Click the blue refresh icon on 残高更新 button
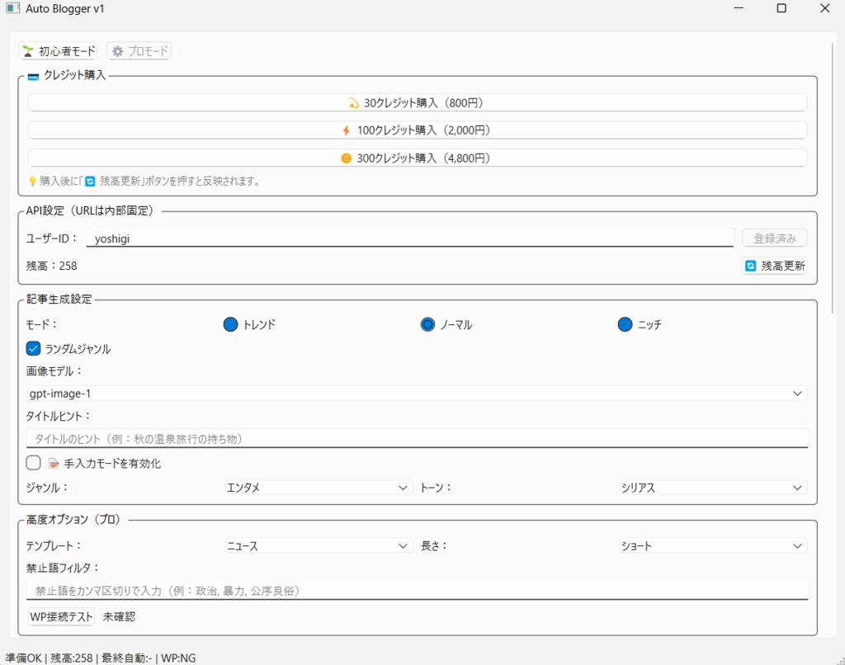The width and height of the screenshot is (845, 665). click(750, 266)
